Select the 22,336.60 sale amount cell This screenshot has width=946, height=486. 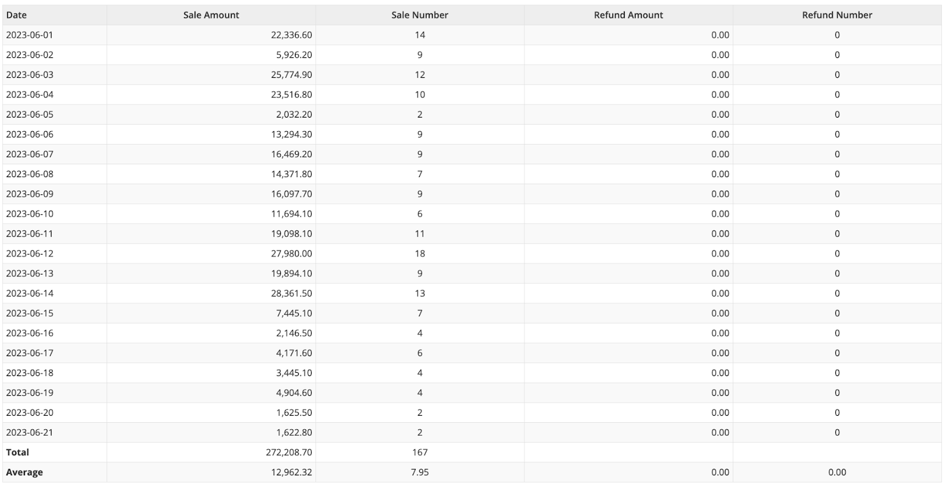(x=291, y=35)
